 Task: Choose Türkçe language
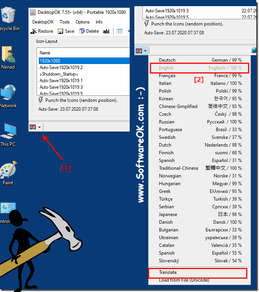coord(200,199)
